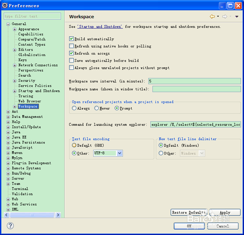Viewport: 244px width, 235px height.
Task: Click the tree scroll right arrow
Action: (58, 215)
